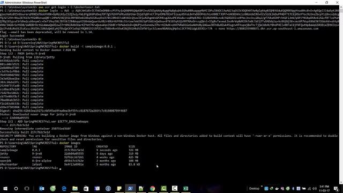Click the 'IMAGE ID' column header

pos(71,146)
